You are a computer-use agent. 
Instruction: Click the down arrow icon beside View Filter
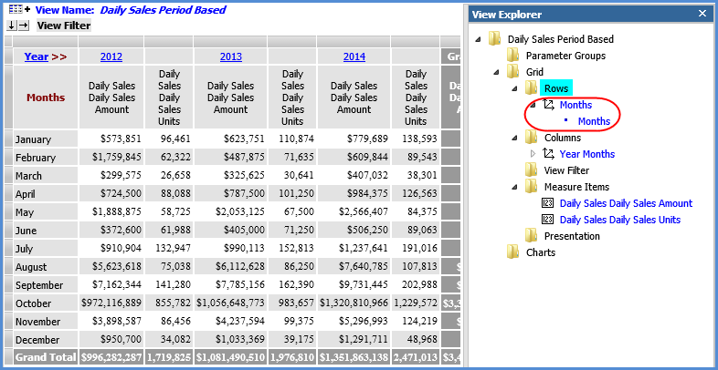[x=11, y=26]
